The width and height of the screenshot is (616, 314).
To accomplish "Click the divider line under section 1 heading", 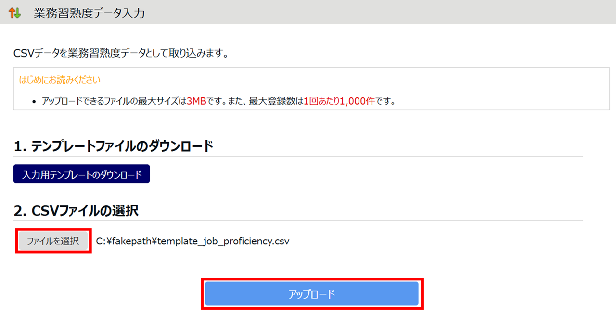I will 298,156.
